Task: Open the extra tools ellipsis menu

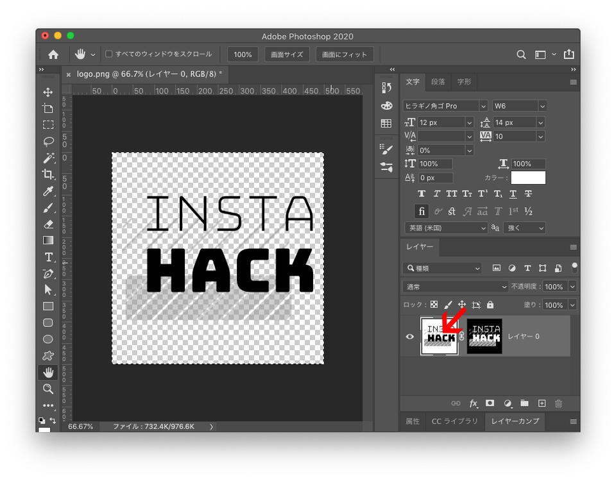Action: tap(48, 405)
